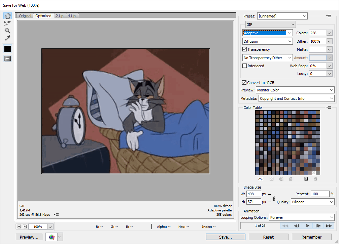Click the Tom cat GIF preview image
Screen dimensions: 339x244
pyautogui.click(x=126, y=111)
